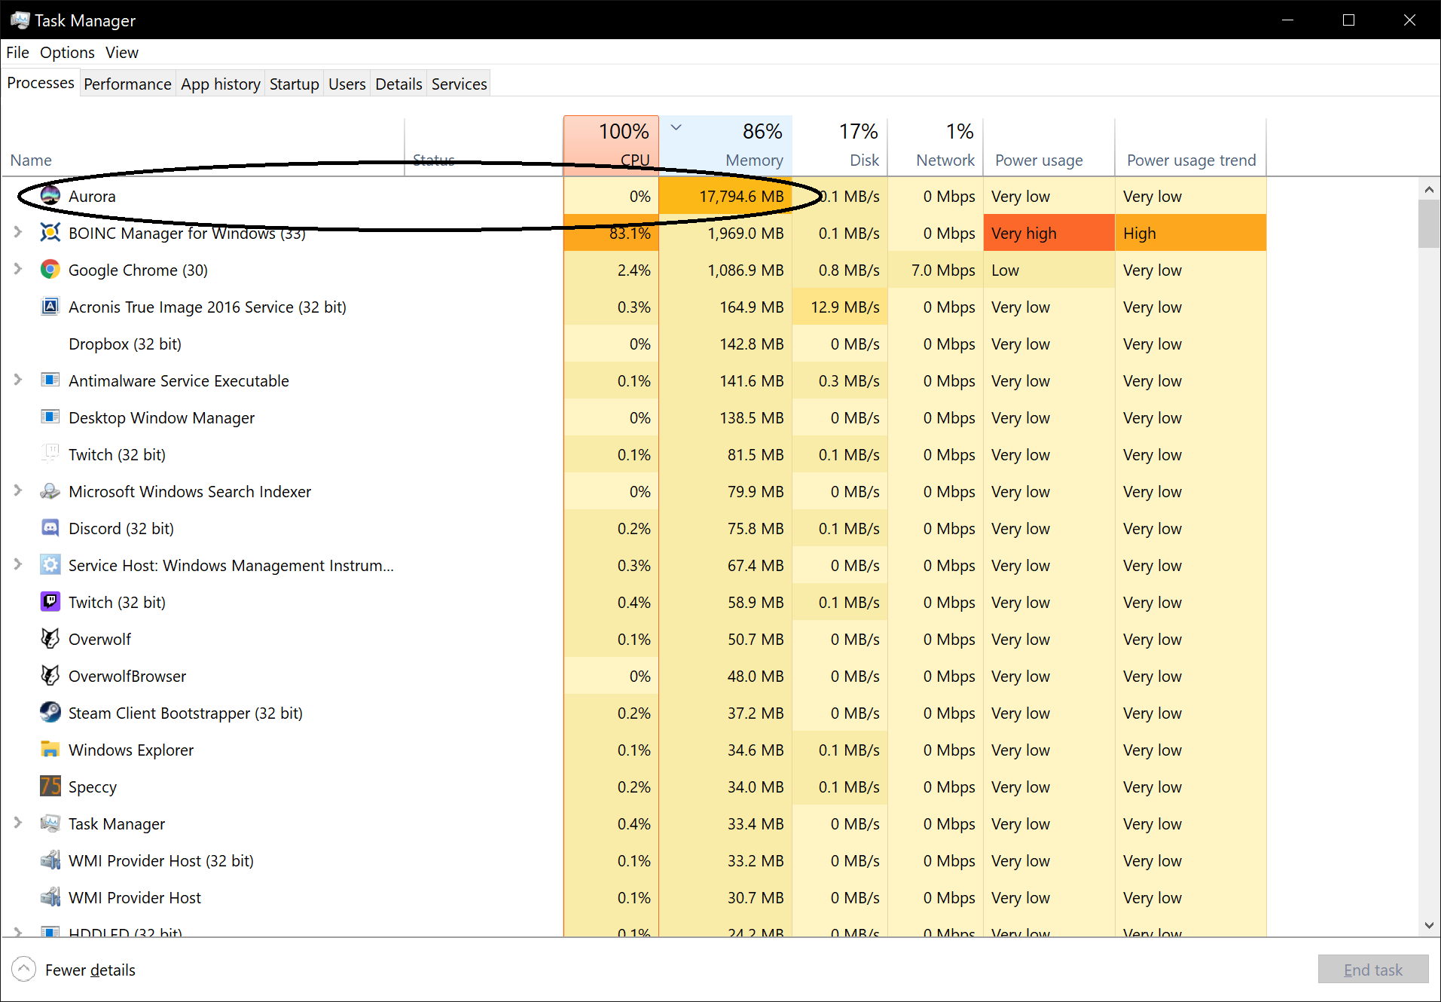Viewport: 1441px width, 1002px height.
Task: Click the Speccy icon
Action: coord(50,787)
